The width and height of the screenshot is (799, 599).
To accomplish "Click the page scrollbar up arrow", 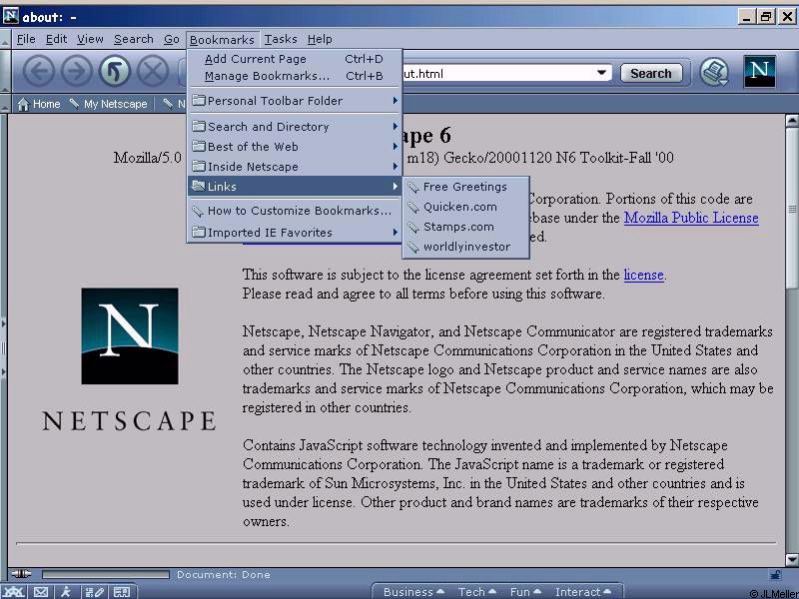I will pos(792,121).
